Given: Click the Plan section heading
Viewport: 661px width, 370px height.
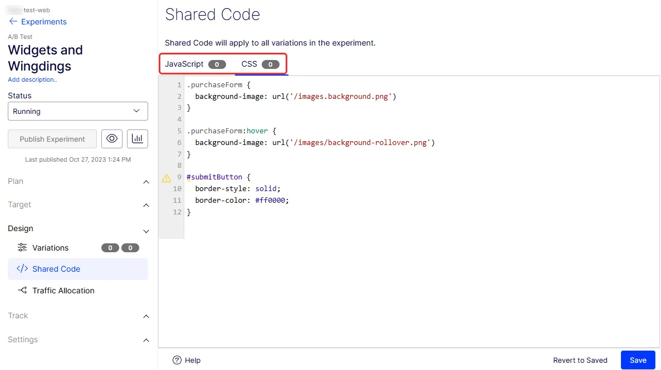Looking at the screenshot, I should point(16,181).
